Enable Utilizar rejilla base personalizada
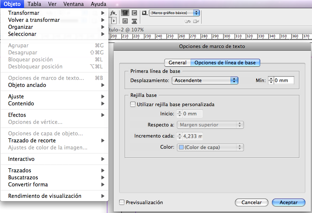This screenshot has height=213, width=312. point(132,104)
